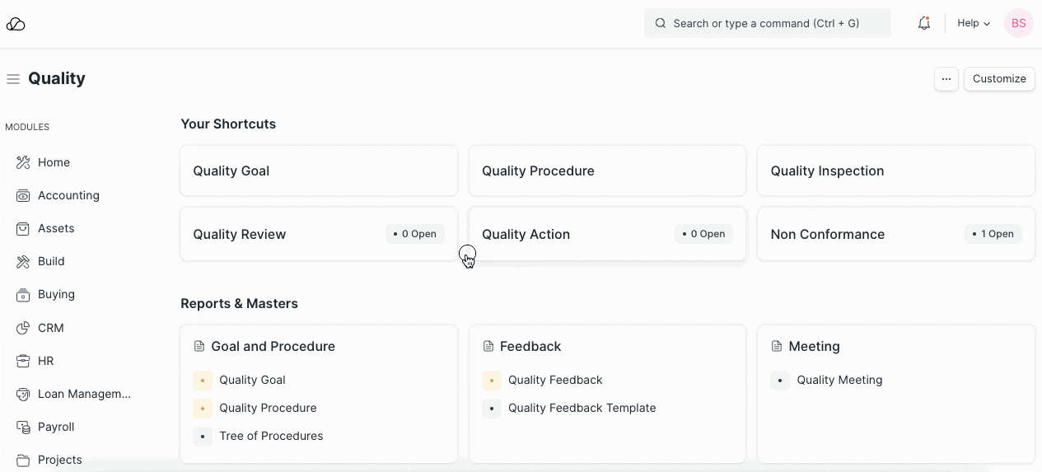
Task: Open the Tree of Procedures link
Action: click(x=271, y=436)
